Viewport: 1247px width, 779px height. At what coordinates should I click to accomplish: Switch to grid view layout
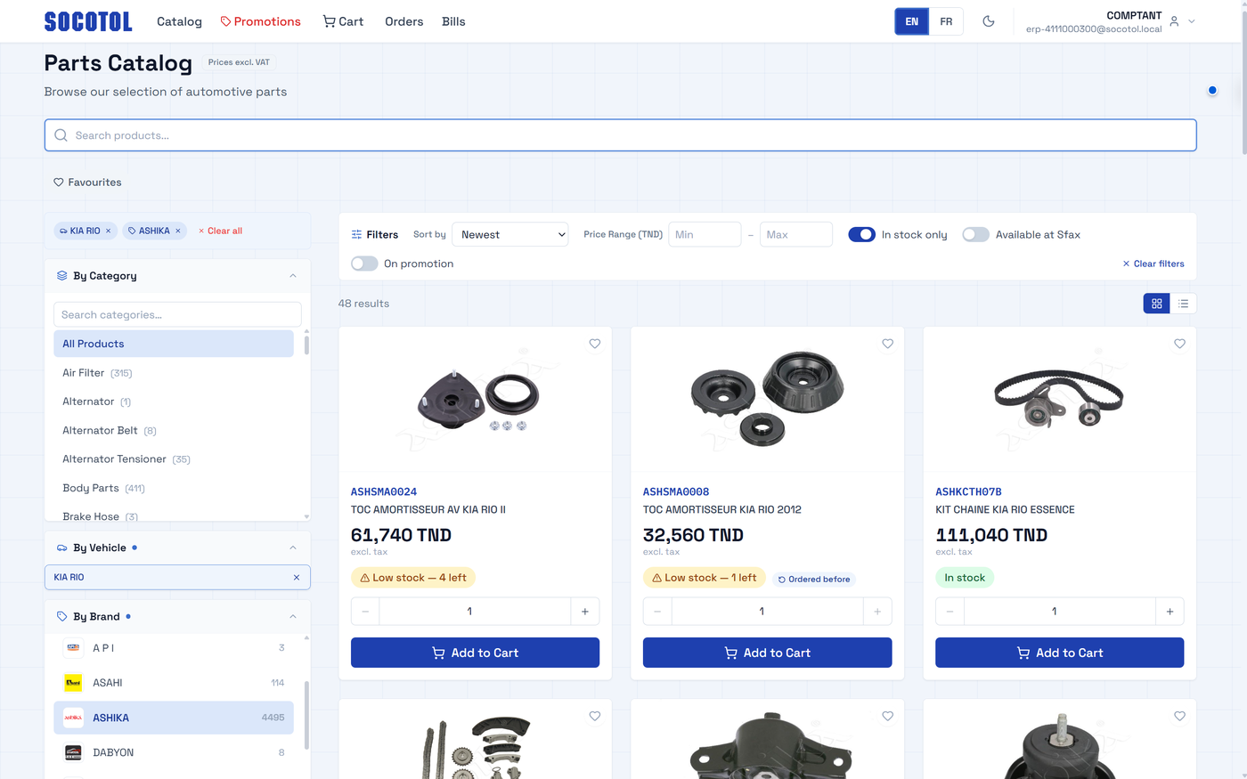click(1156, 304)
